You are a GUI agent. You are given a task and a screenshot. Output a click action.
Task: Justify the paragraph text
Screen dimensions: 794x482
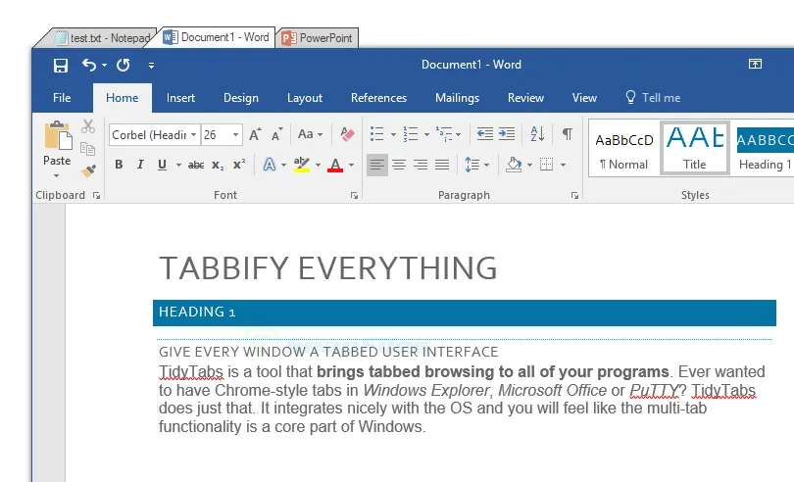(442, 165)
